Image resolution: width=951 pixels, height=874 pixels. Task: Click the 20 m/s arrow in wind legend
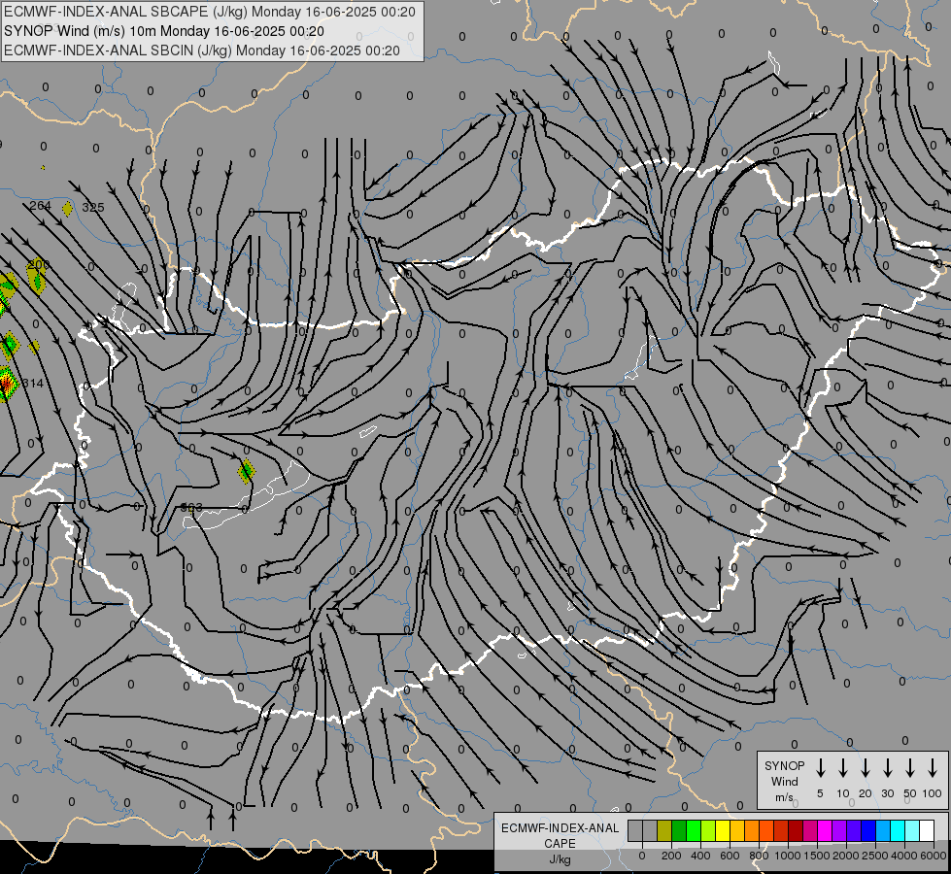pyautogui.click(x=865, y=768)
